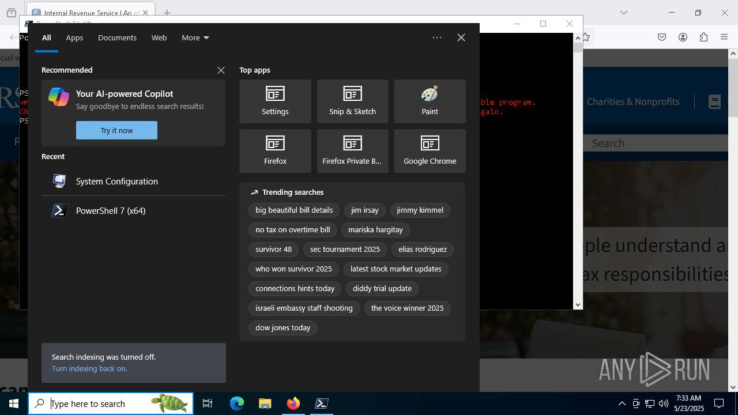This screenshot has width=738, height=415.
Task: Open the Settings top app tile
Action: pos(275,101)
